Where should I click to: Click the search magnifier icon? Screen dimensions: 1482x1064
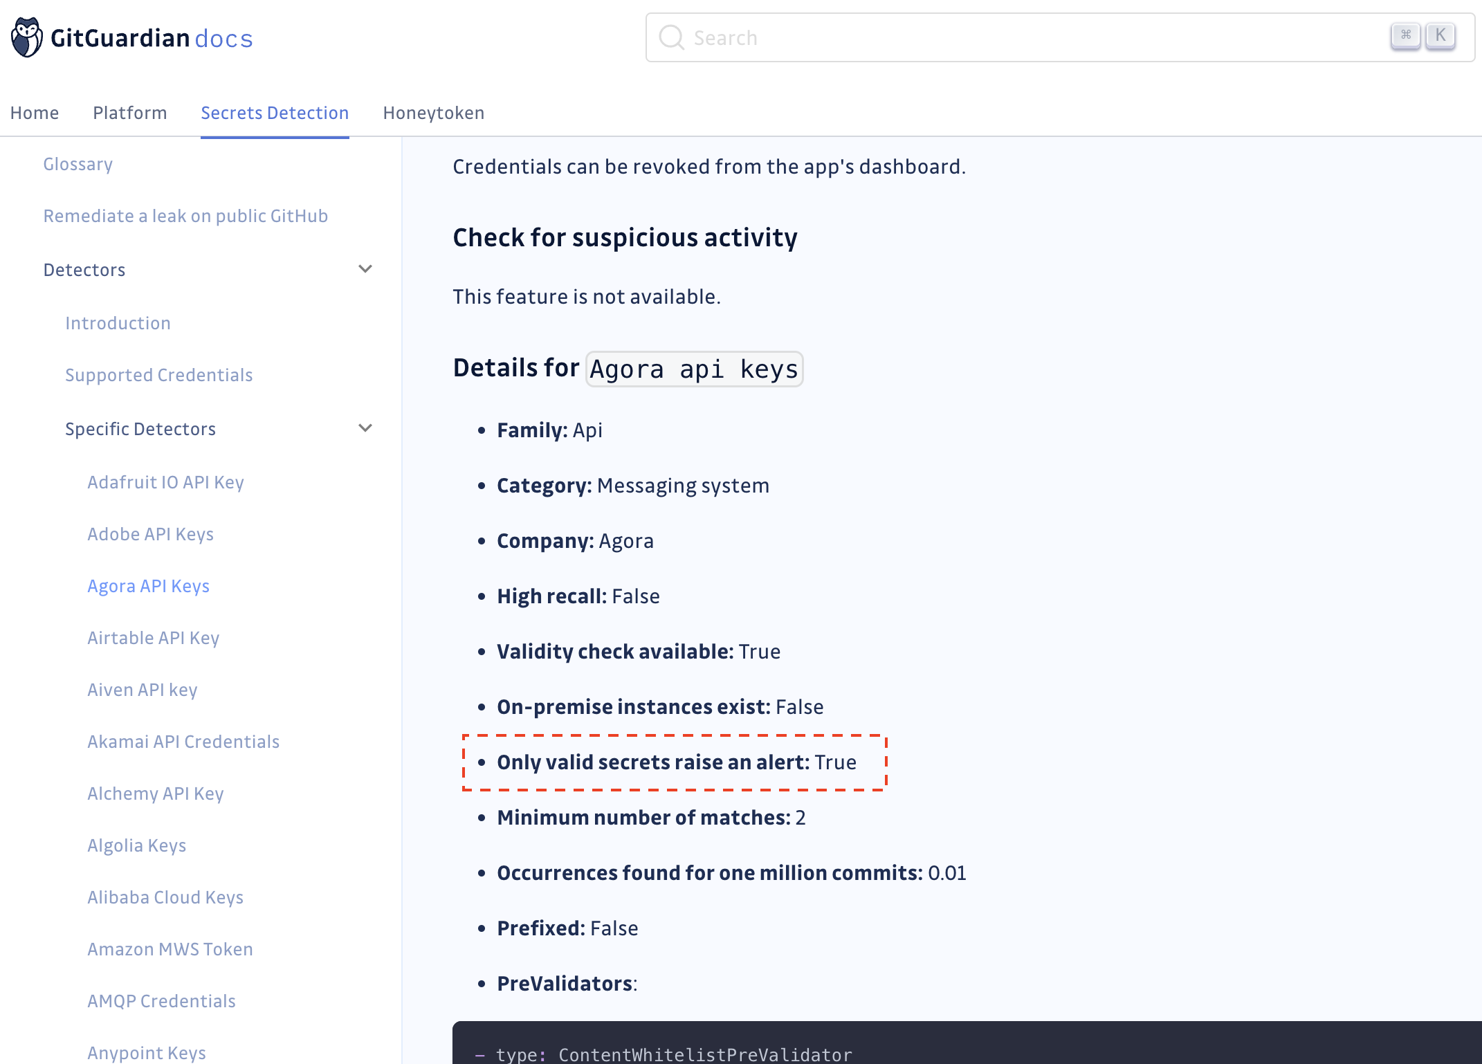point(671,37)
